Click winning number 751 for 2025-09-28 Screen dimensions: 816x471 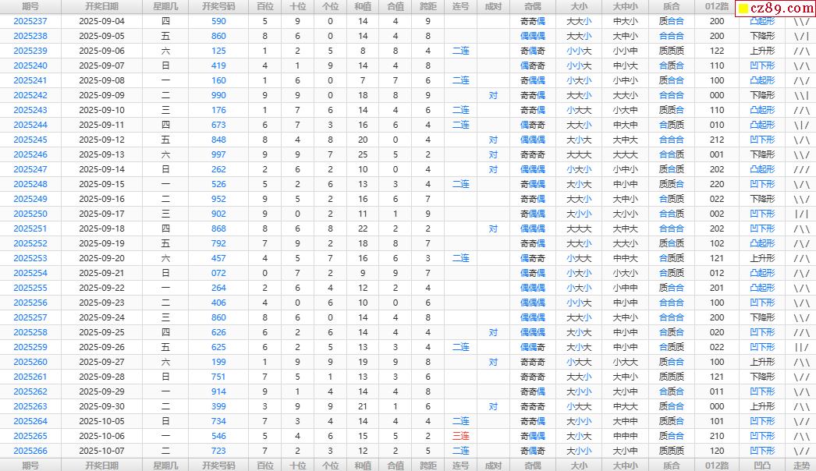[x=218, y=377]
